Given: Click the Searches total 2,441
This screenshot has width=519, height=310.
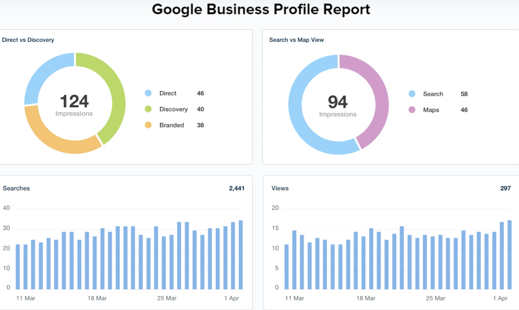Looking at the screenshot, I should tap(237, 188).
